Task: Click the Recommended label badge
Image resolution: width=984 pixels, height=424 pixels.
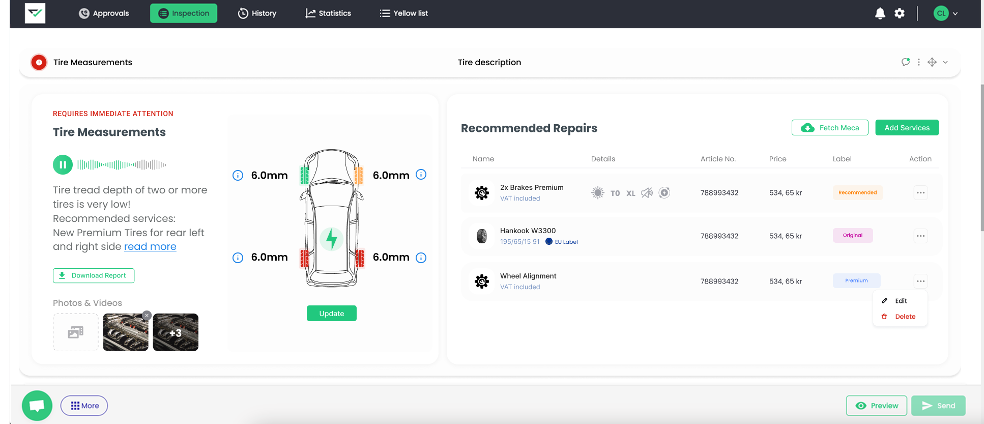Action: [857, 192]
